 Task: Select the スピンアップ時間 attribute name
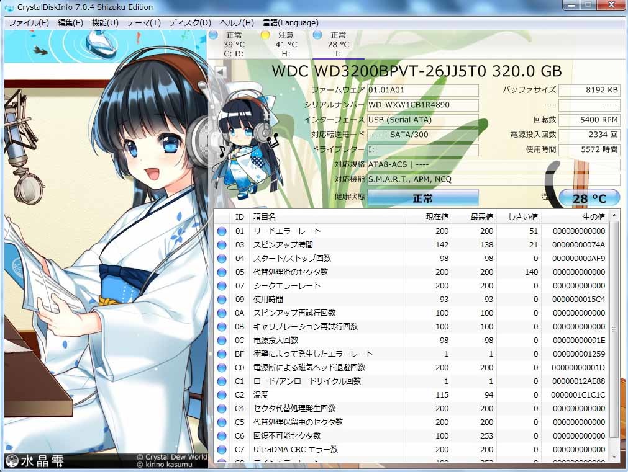click(x=283, y=245)
